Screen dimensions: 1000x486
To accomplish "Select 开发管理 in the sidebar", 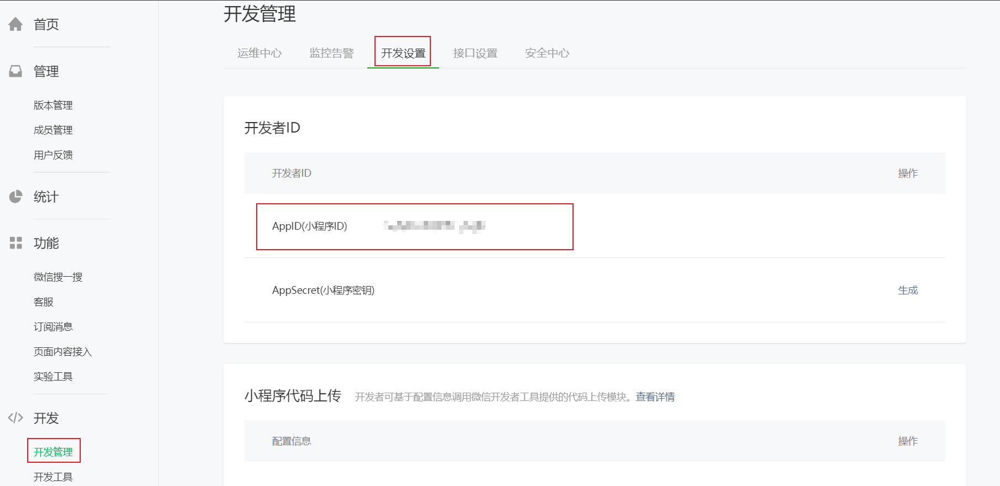I will (x=53, y=452).
